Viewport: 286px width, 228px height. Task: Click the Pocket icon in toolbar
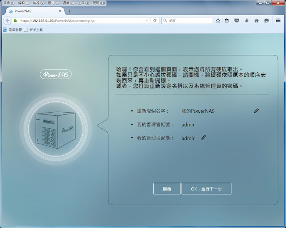pyautogui.click(x=236, y=21)
